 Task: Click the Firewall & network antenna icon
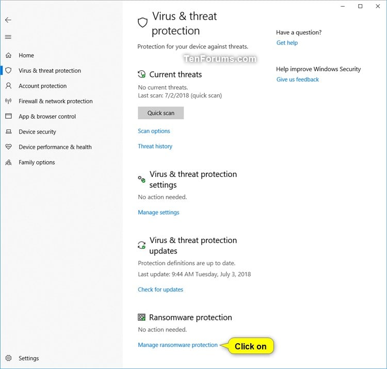pyautogui.click(x=8, y=101)
